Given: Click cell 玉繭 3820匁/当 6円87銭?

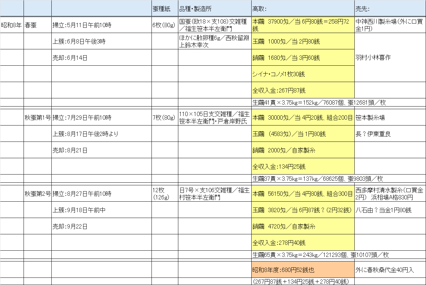Looking at the screenshot, I should coord(303,210).
